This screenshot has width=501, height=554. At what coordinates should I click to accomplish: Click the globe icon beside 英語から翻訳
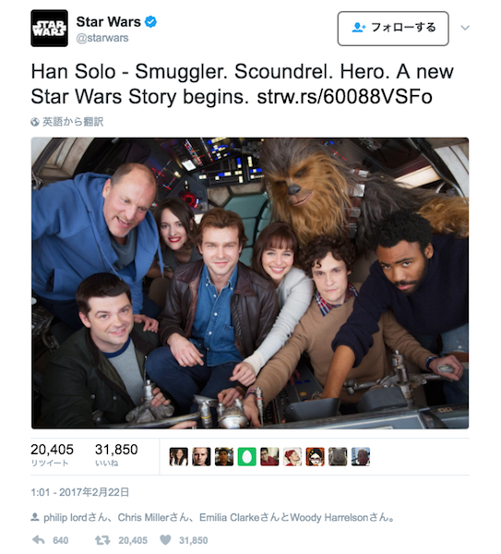tap(35, 122)
